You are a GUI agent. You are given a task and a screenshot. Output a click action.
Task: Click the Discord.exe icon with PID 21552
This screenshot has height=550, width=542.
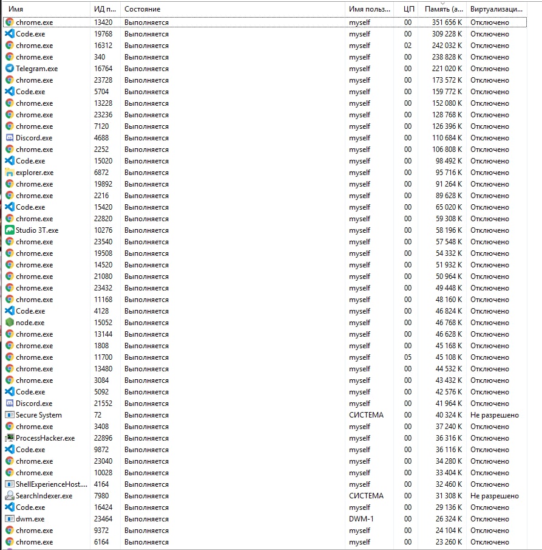[10, 404]
